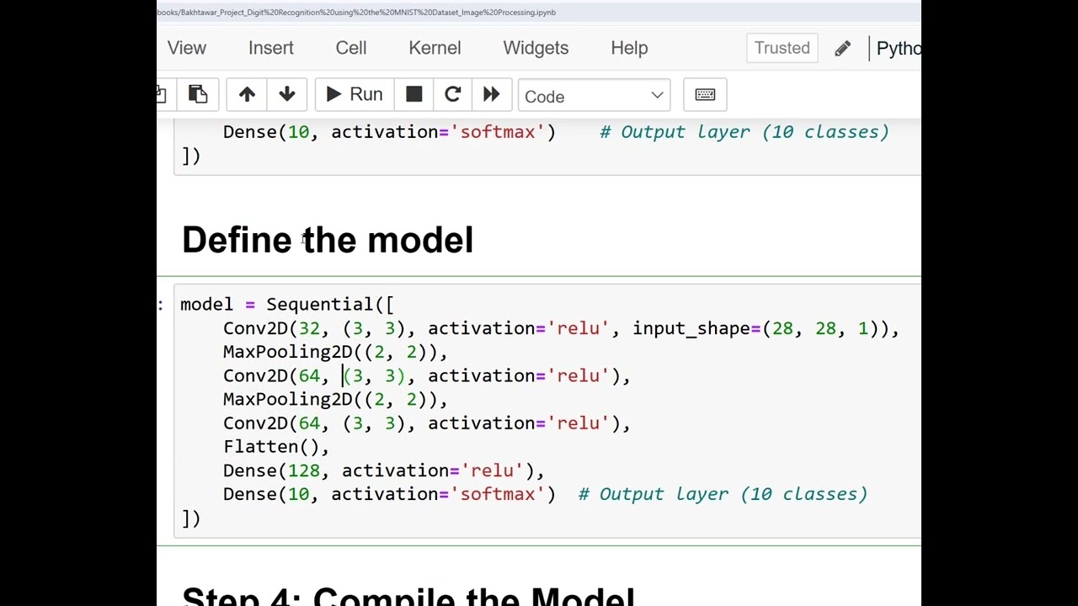Open the Help menu

click(x=629, y=48)
